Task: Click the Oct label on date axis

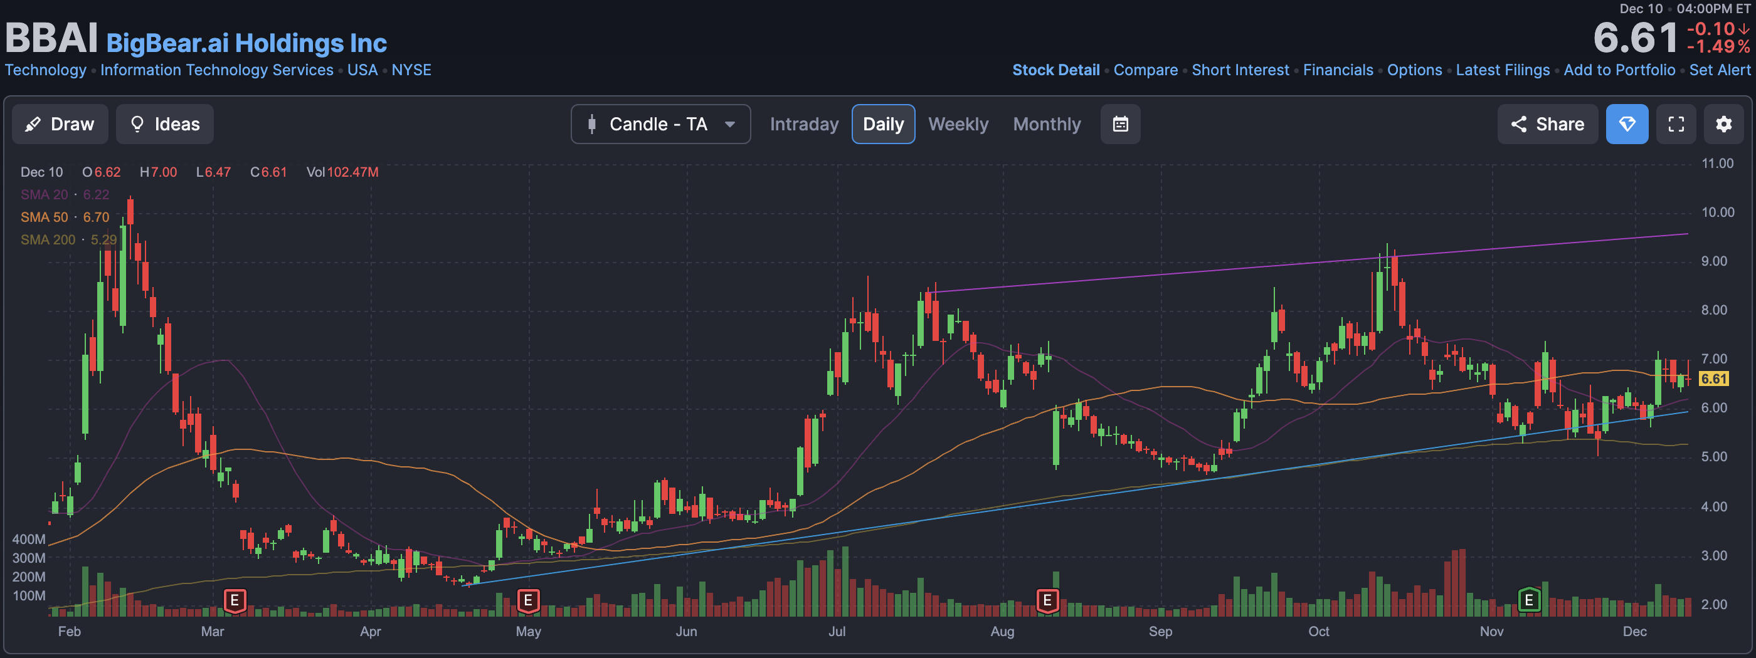Action: point(1318,632)
